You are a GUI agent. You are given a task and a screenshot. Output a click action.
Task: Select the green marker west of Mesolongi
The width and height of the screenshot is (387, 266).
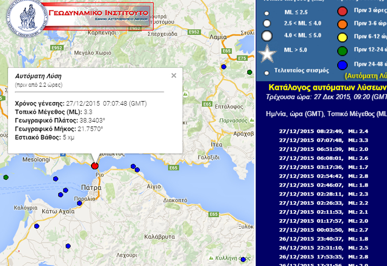pos(6,178)
